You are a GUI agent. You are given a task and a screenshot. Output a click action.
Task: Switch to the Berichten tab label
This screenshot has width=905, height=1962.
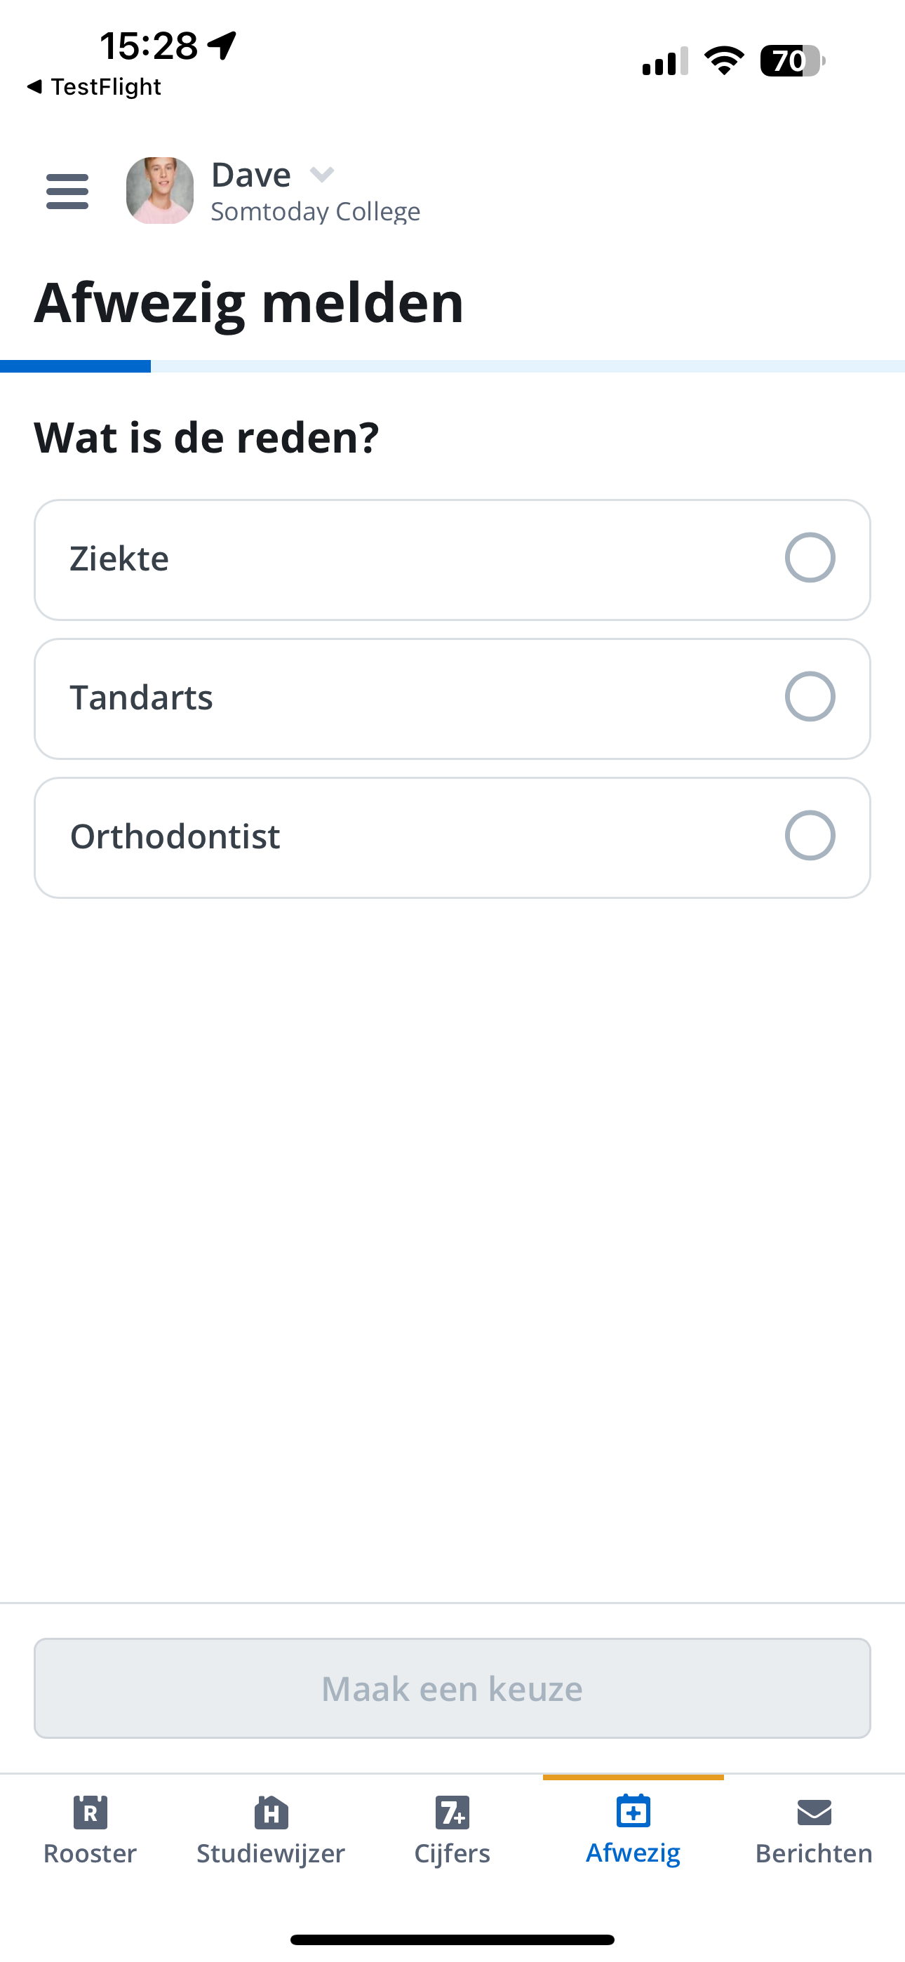click(814, 1853)
